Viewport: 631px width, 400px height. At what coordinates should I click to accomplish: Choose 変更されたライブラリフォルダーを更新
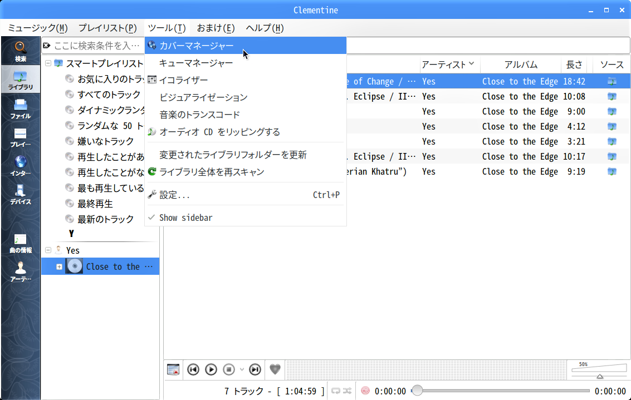pyautogui.click(x=246, y=155)
